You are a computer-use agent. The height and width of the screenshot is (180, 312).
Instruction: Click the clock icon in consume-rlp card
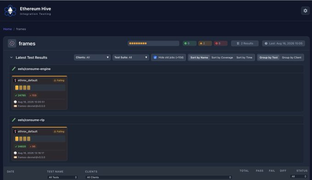pos(15,153)
